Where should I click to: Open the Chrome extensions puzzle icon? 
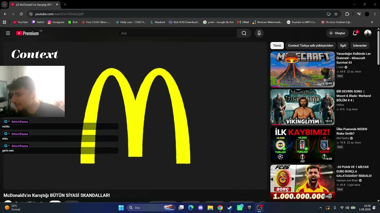(347, 14)
